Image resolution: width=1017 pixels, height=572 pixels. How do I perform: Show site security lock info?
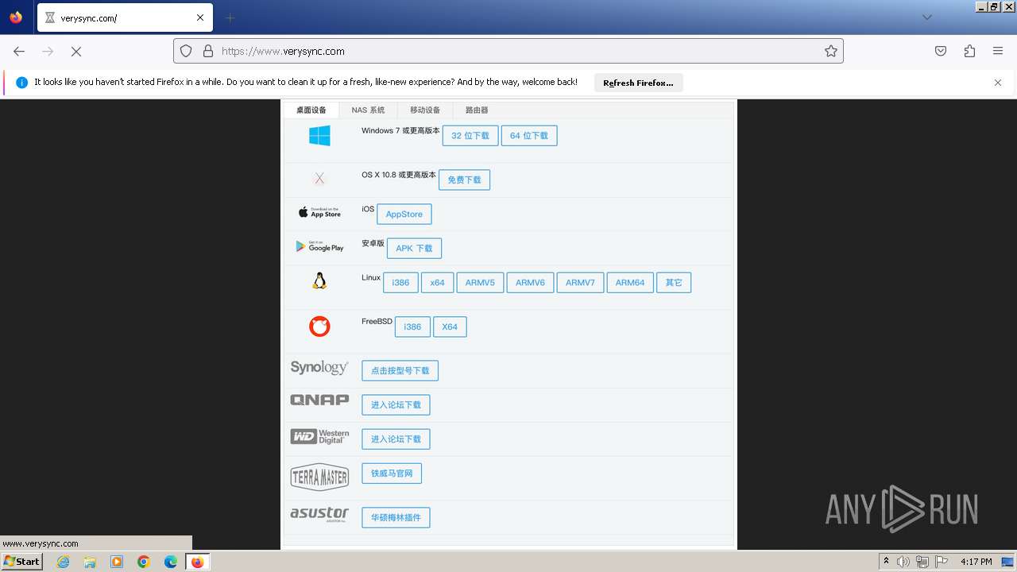pos(208,51)
